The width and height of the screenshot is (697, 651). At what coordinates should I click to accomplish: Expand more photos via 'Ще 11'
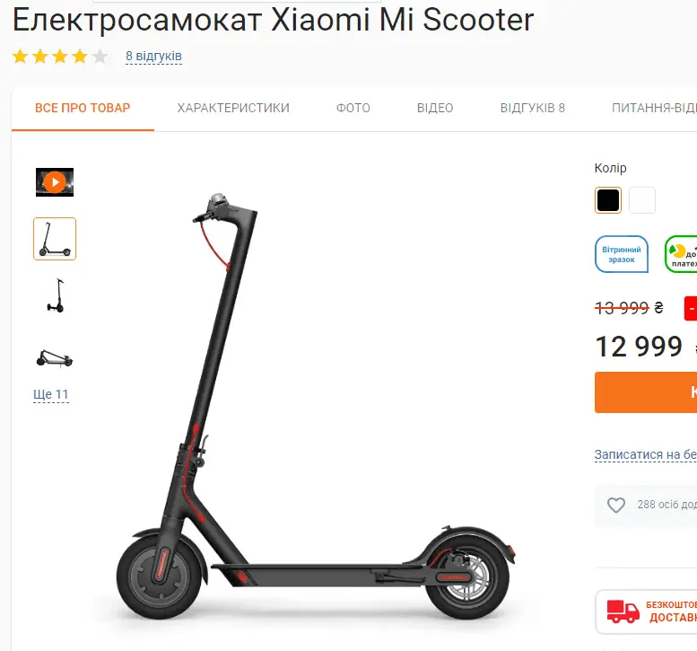[x=50, y=394]
